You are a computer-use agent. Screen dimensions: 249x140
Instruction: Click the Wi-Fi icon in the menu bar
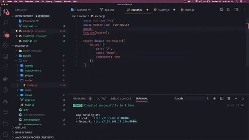coord(196,2)
